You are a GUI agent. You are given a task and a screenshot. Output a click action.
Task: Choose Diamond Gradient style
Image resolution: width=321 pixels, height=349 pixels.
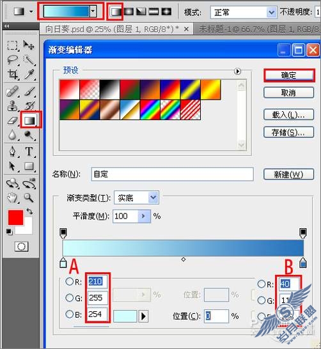[166, 12]
